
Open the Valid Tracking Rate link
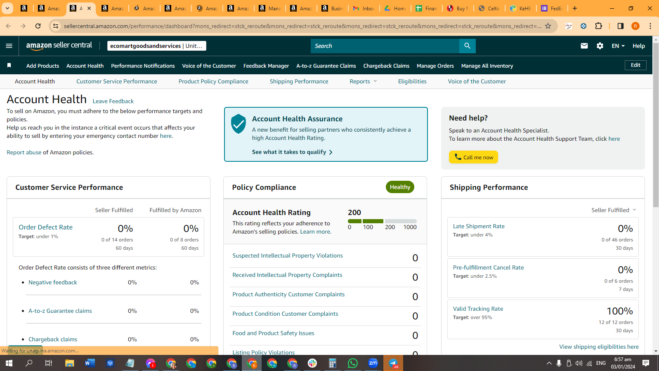(x=478, y=309)
